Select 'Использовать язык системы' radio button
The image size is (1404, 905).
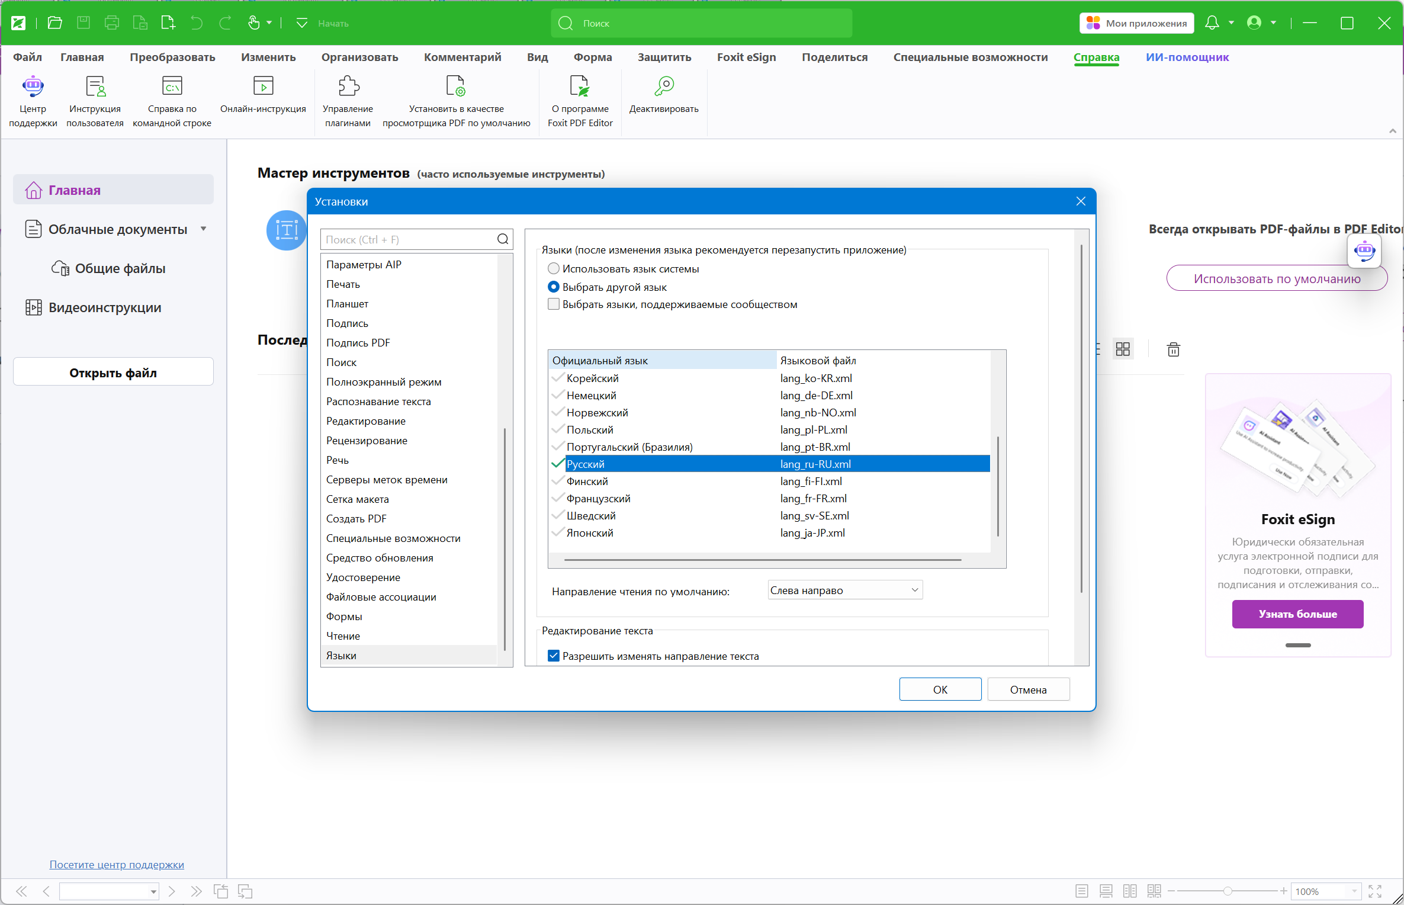(x=554, y=269)
